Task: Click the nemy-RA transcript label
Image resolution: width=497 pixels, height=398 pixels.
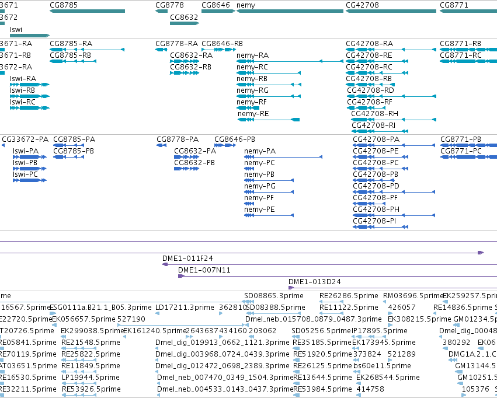Action: pos(252,55)
